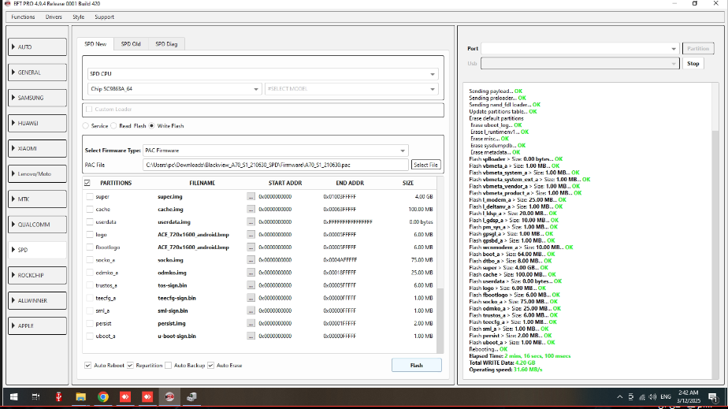Click the PAC File path field
The width and height of the screenshot is (728, 409).
(275, 165)
